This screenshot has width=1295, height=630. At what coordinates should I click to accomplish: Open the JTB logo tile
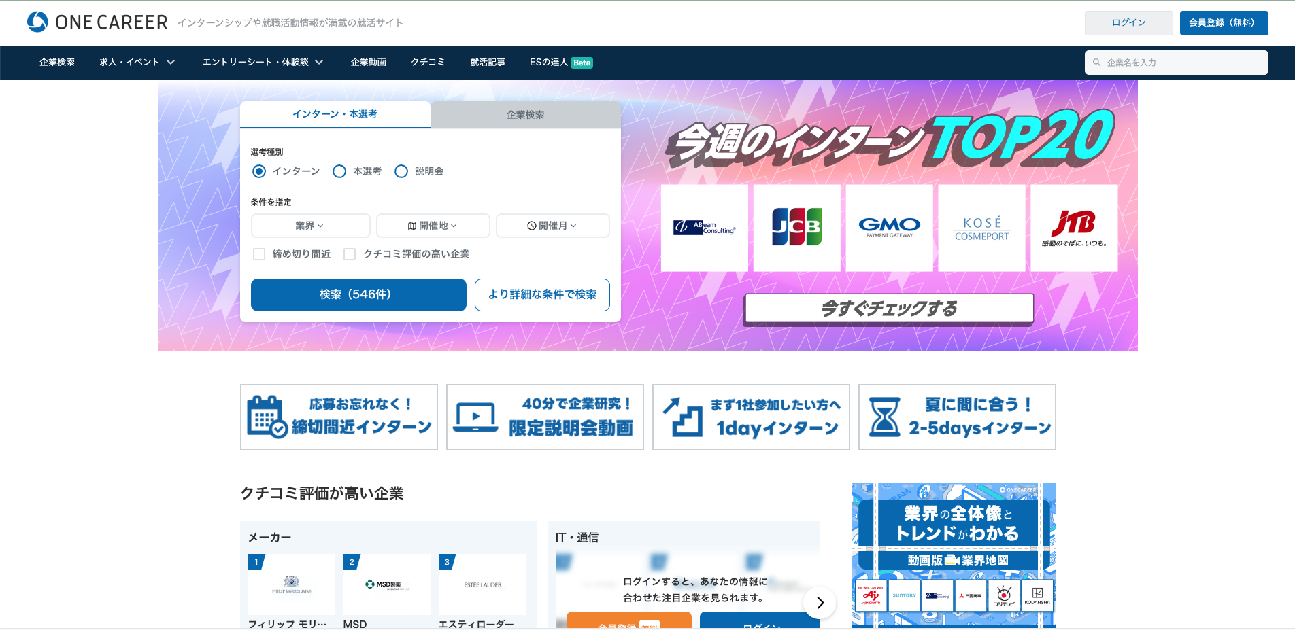(1075, 228)
